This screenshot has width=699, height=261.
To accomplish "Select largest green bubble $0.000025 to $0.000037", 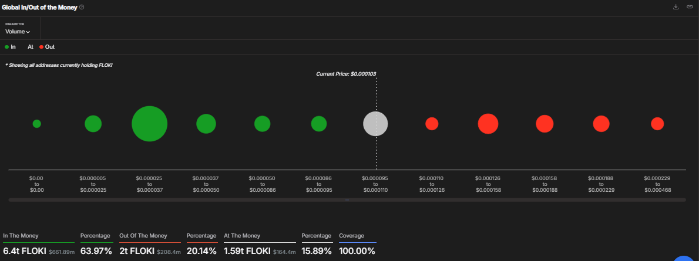I will click(150, 124).
